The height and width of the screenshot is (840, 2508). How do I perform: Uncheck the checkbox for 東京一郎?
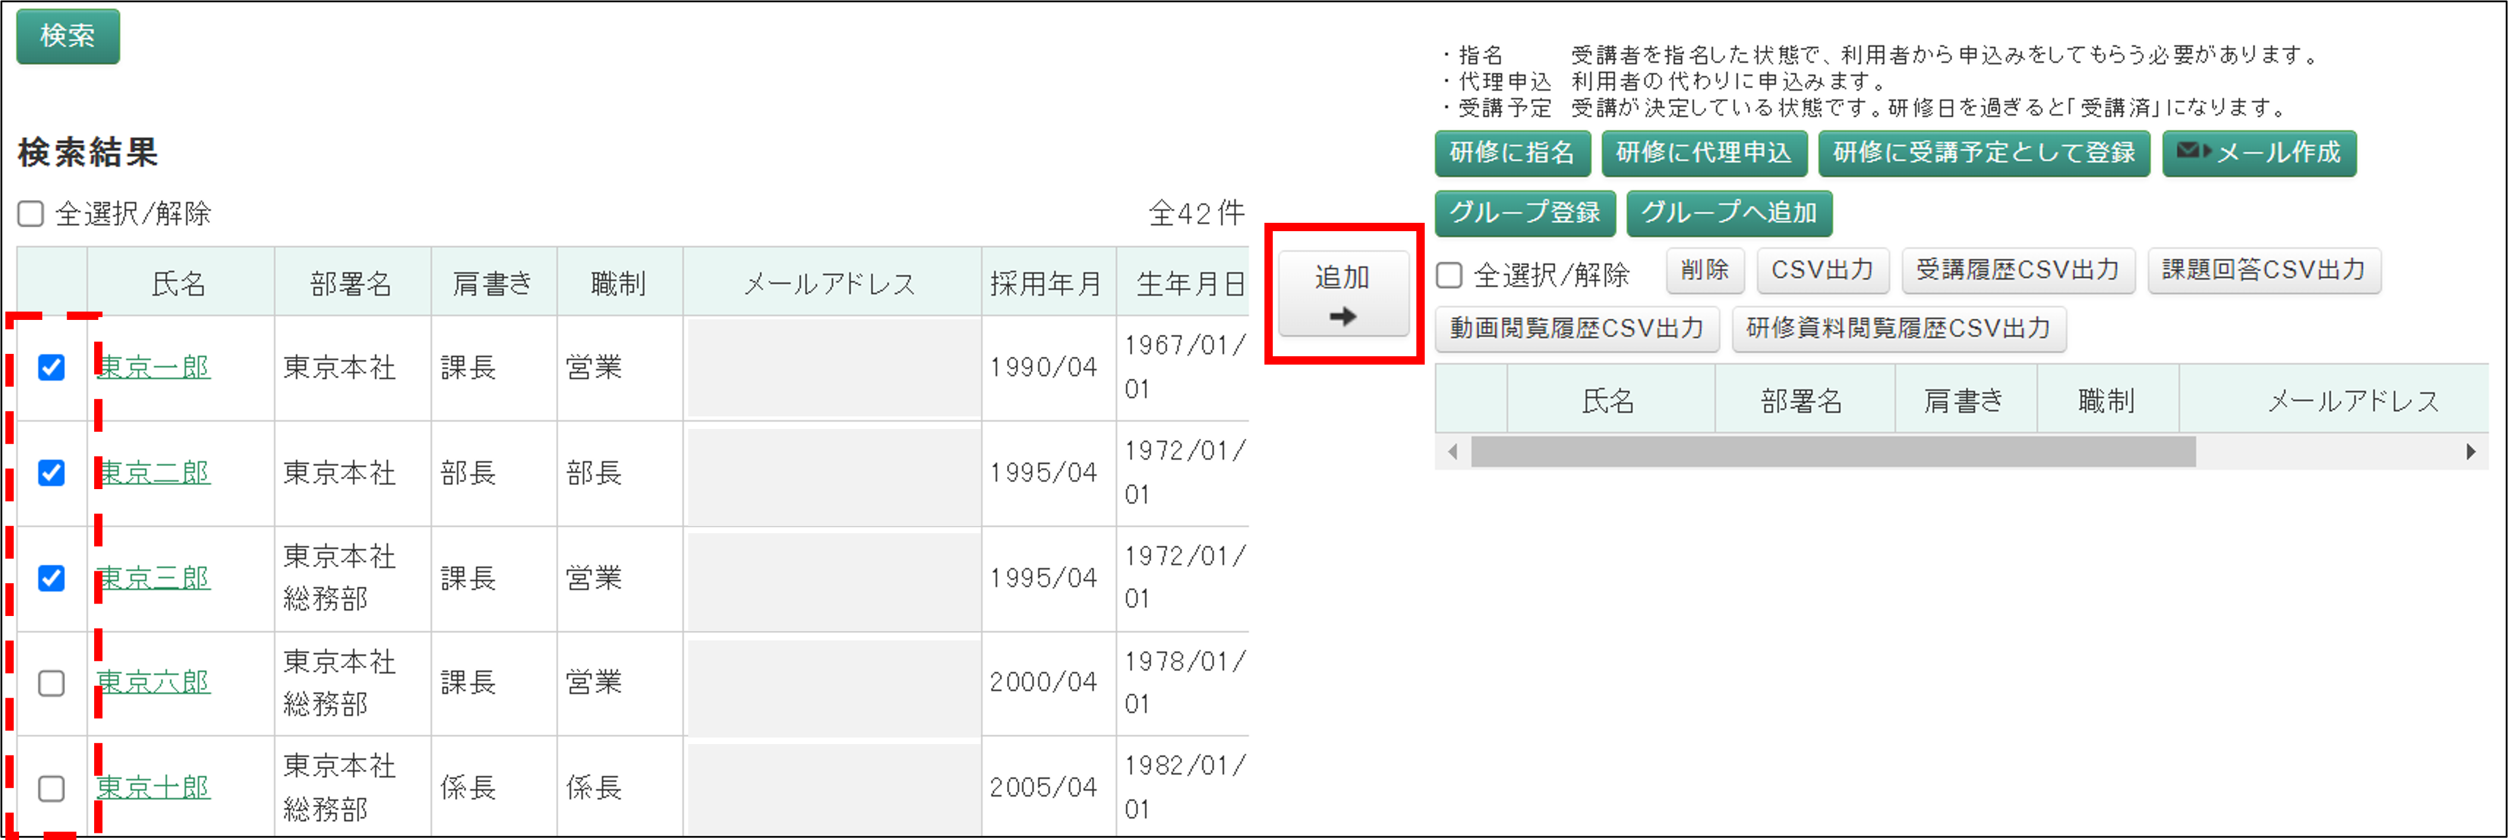[x=52, y=367]
